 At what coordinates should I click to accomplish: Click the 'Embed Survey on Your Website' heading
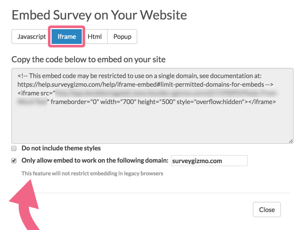(x=99, y=15)
